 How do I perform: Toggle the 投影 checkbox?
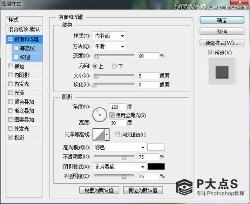point(10,137)
